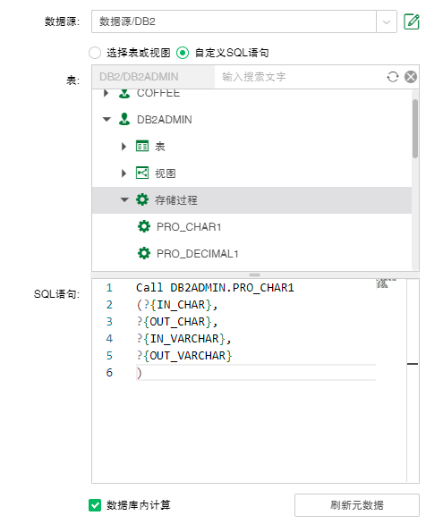
Task: Click the DB2ADMIN schema user icon
Action: pyautogui.click(x=124, y=119)
